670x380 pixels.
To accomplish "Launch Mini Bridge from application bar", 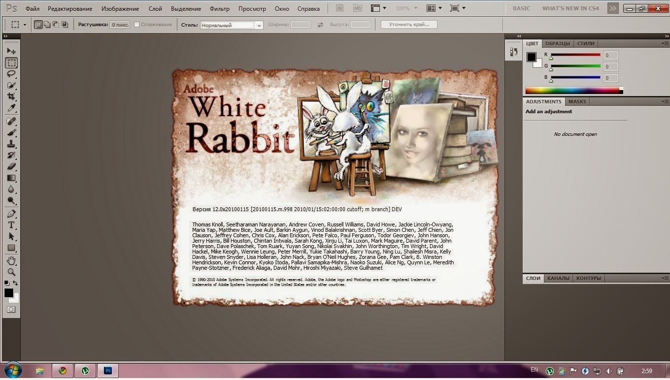I will coord(358,8).
